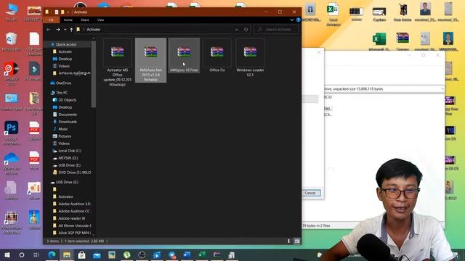Expand the Explorer ribbon chevron
This screenshot has width=465, height=261.
point(292,20)
